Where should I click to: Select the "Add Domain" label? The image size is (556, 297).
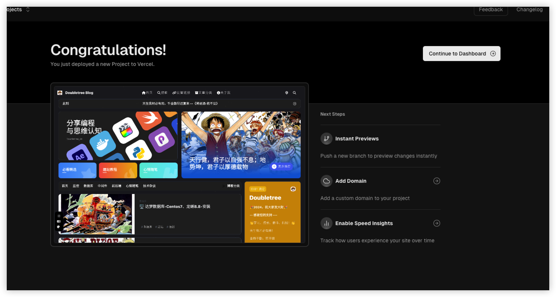351,181
